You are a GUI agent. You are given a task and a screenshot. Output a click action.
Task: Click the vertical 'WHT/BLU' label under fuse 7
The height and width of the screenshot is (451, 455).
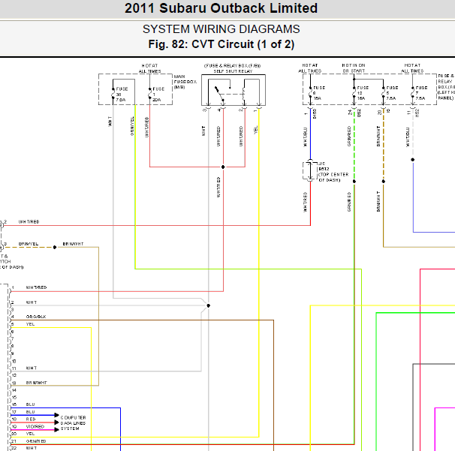tap(408, 137)
